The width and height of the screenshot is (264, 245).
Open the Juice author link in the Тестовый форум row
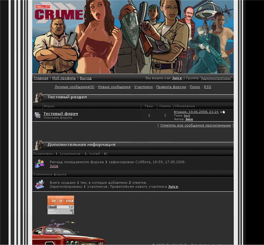[189, 119]
